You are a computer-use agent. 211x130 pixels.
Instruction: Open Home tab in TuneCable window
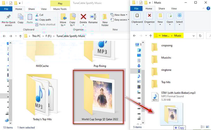click(18, 9)
